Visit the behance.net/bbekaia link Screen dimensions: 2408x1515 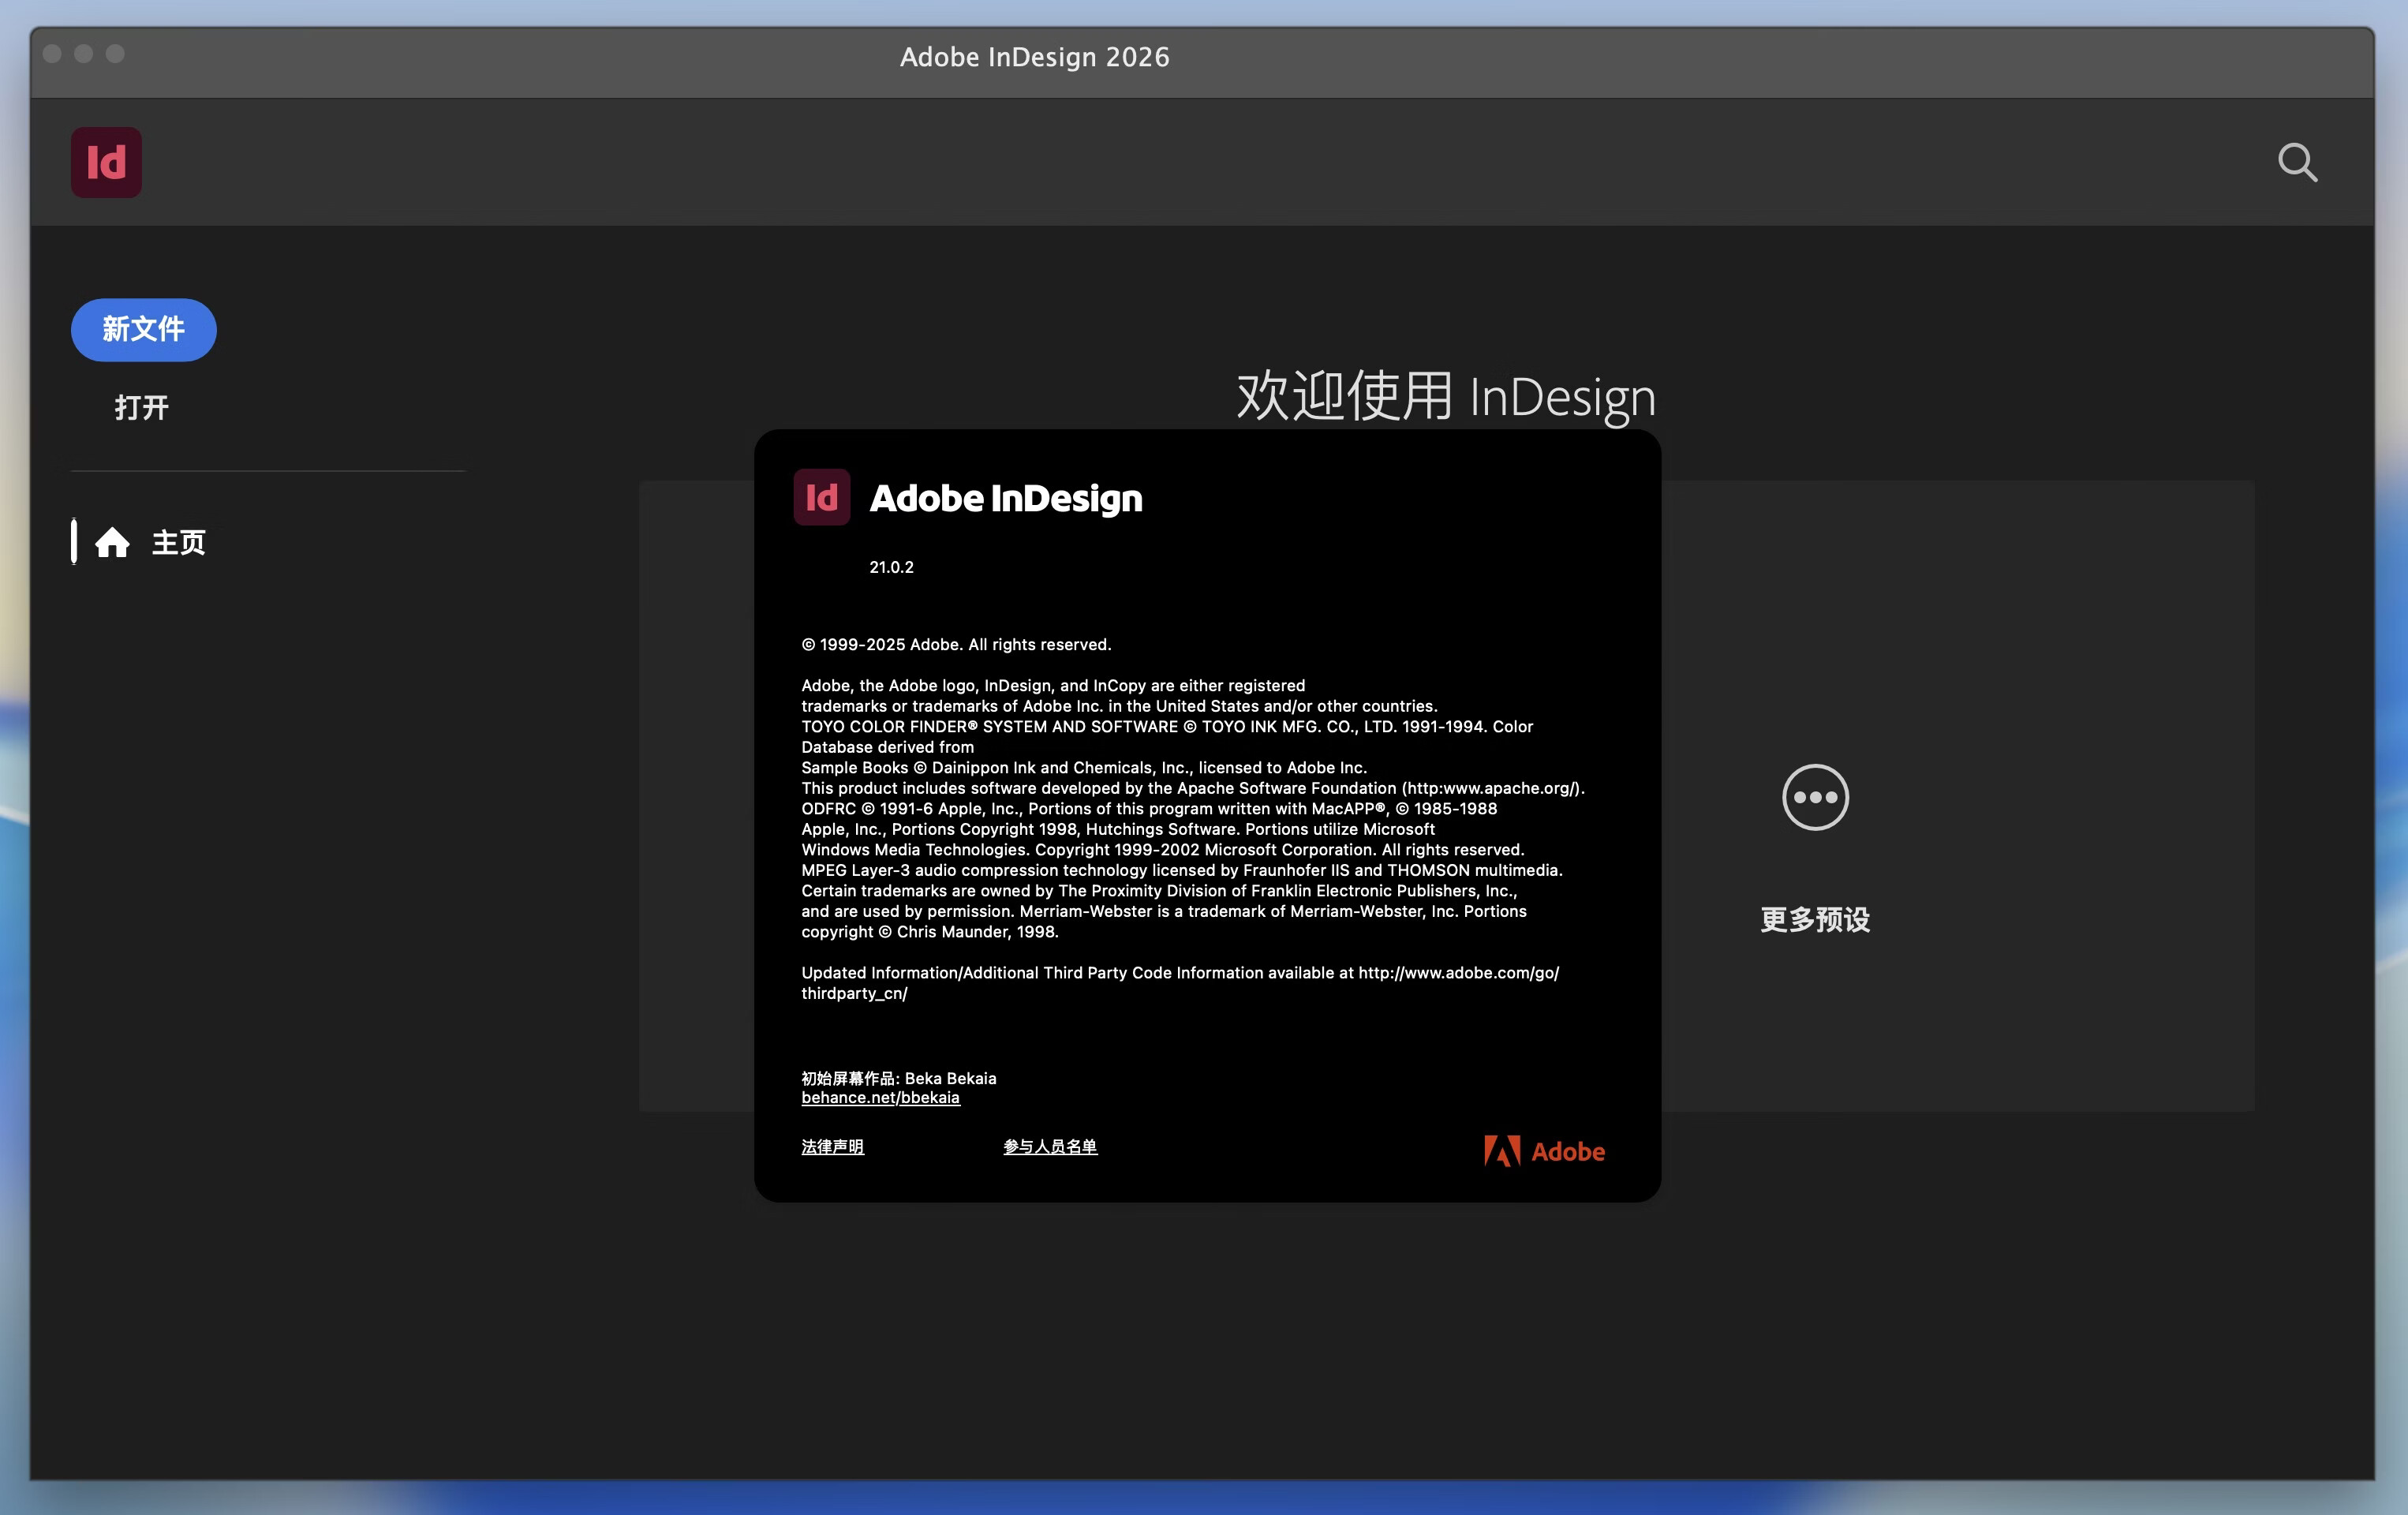[x=879, y=1097]
